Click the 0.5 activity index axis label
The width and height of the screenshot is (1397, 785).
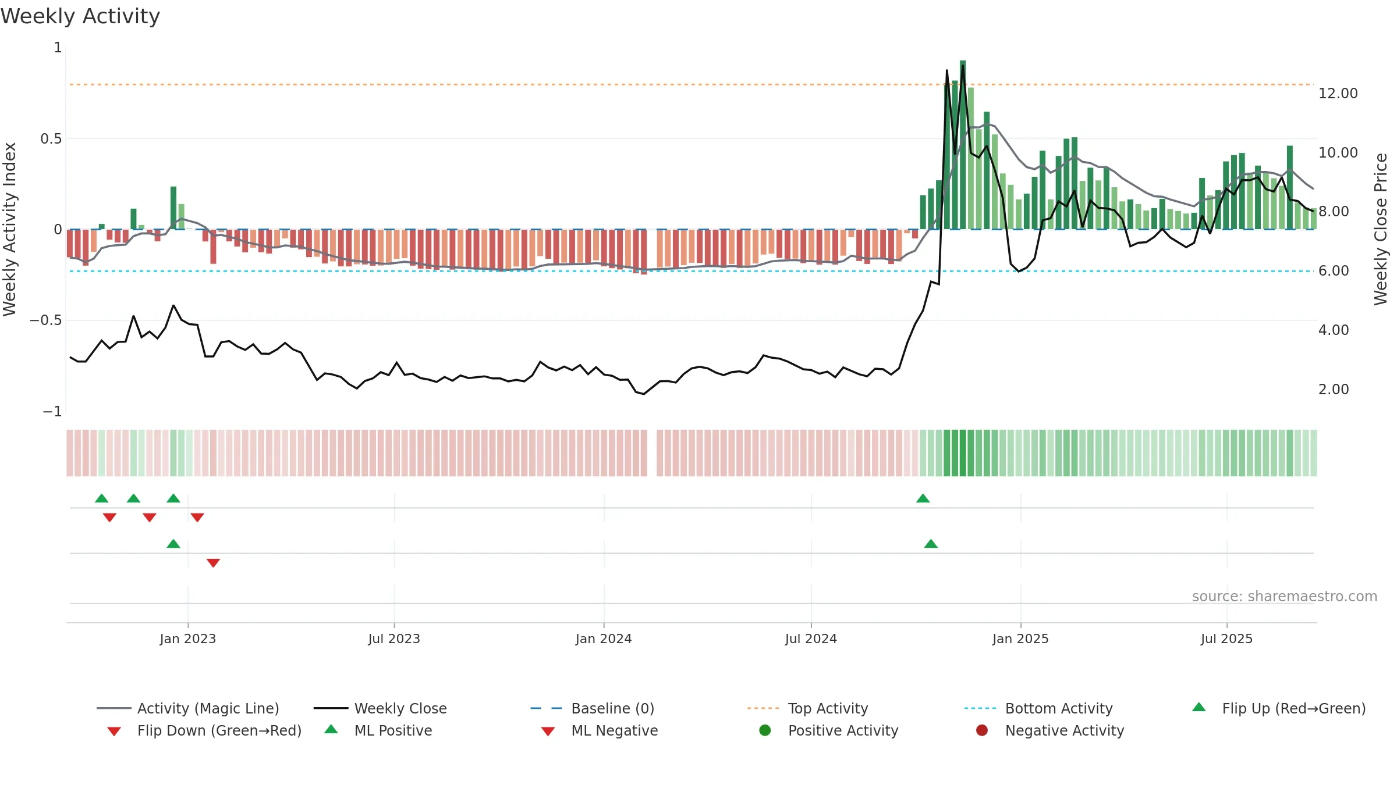pyautogui.click(x=51, y=138)
